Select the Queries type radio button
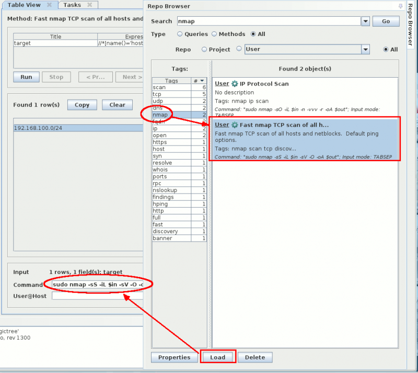Screen dimensions: 418x373 [x=180, y=34]
